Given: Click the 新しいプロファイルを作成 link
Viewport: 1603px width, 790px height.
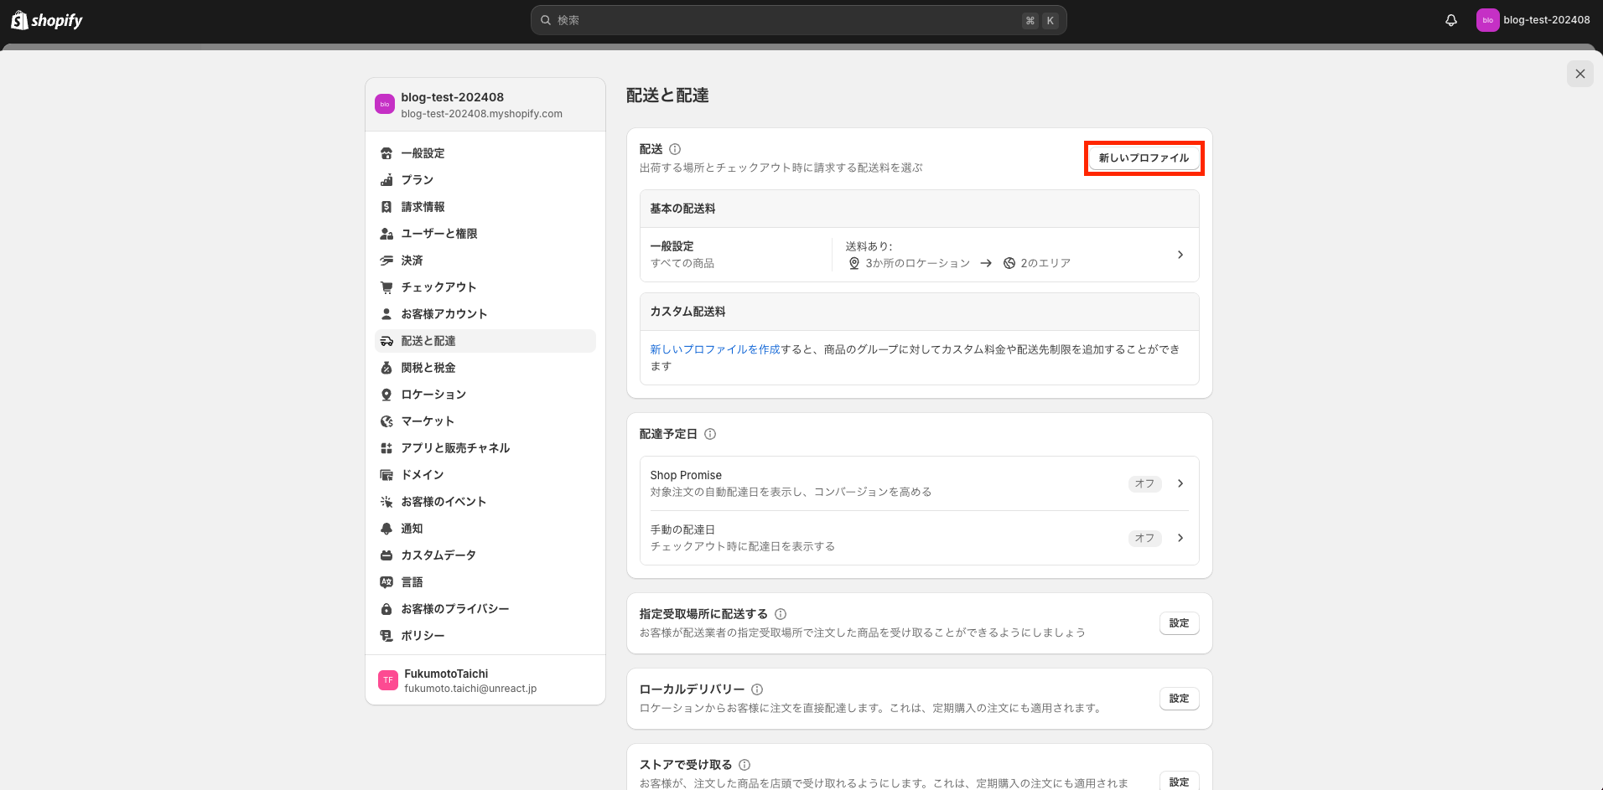Looking at the screenshot, I should (x=715, y=349).
